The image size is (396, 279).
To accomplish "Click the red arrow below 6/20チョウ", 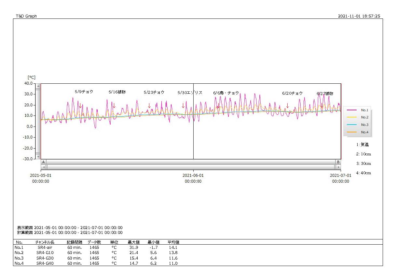I will (x=287, y=106).
